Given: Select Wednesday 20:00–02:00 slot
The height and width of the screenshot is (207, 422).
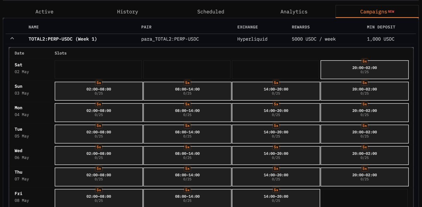Looking at the screenshot, I should coord(365,155).
